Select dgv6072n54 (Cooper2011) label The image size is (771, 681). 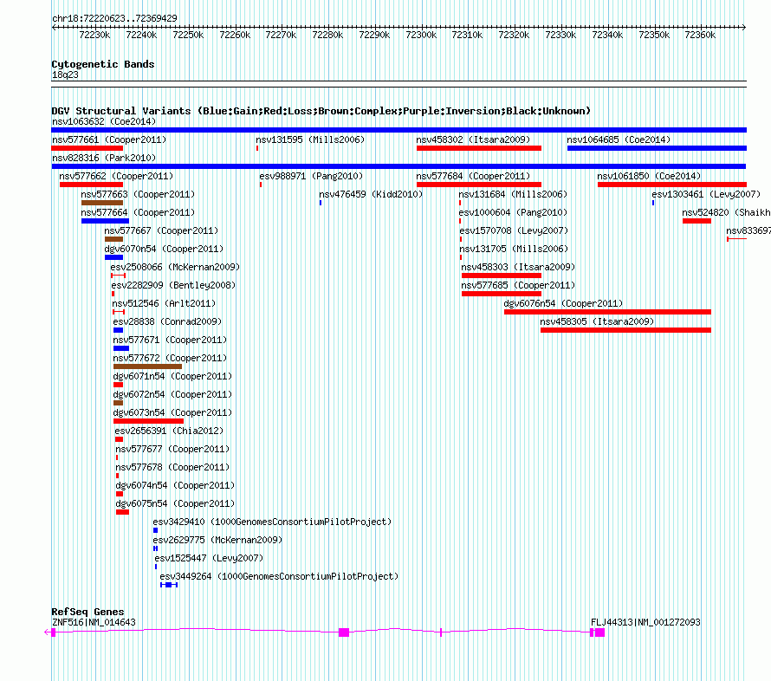172,394
